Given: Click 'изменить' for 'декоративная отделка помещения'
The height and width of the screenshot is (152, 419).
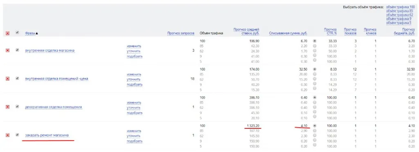Looking at the screenshot, I should [x=134, y=103].
